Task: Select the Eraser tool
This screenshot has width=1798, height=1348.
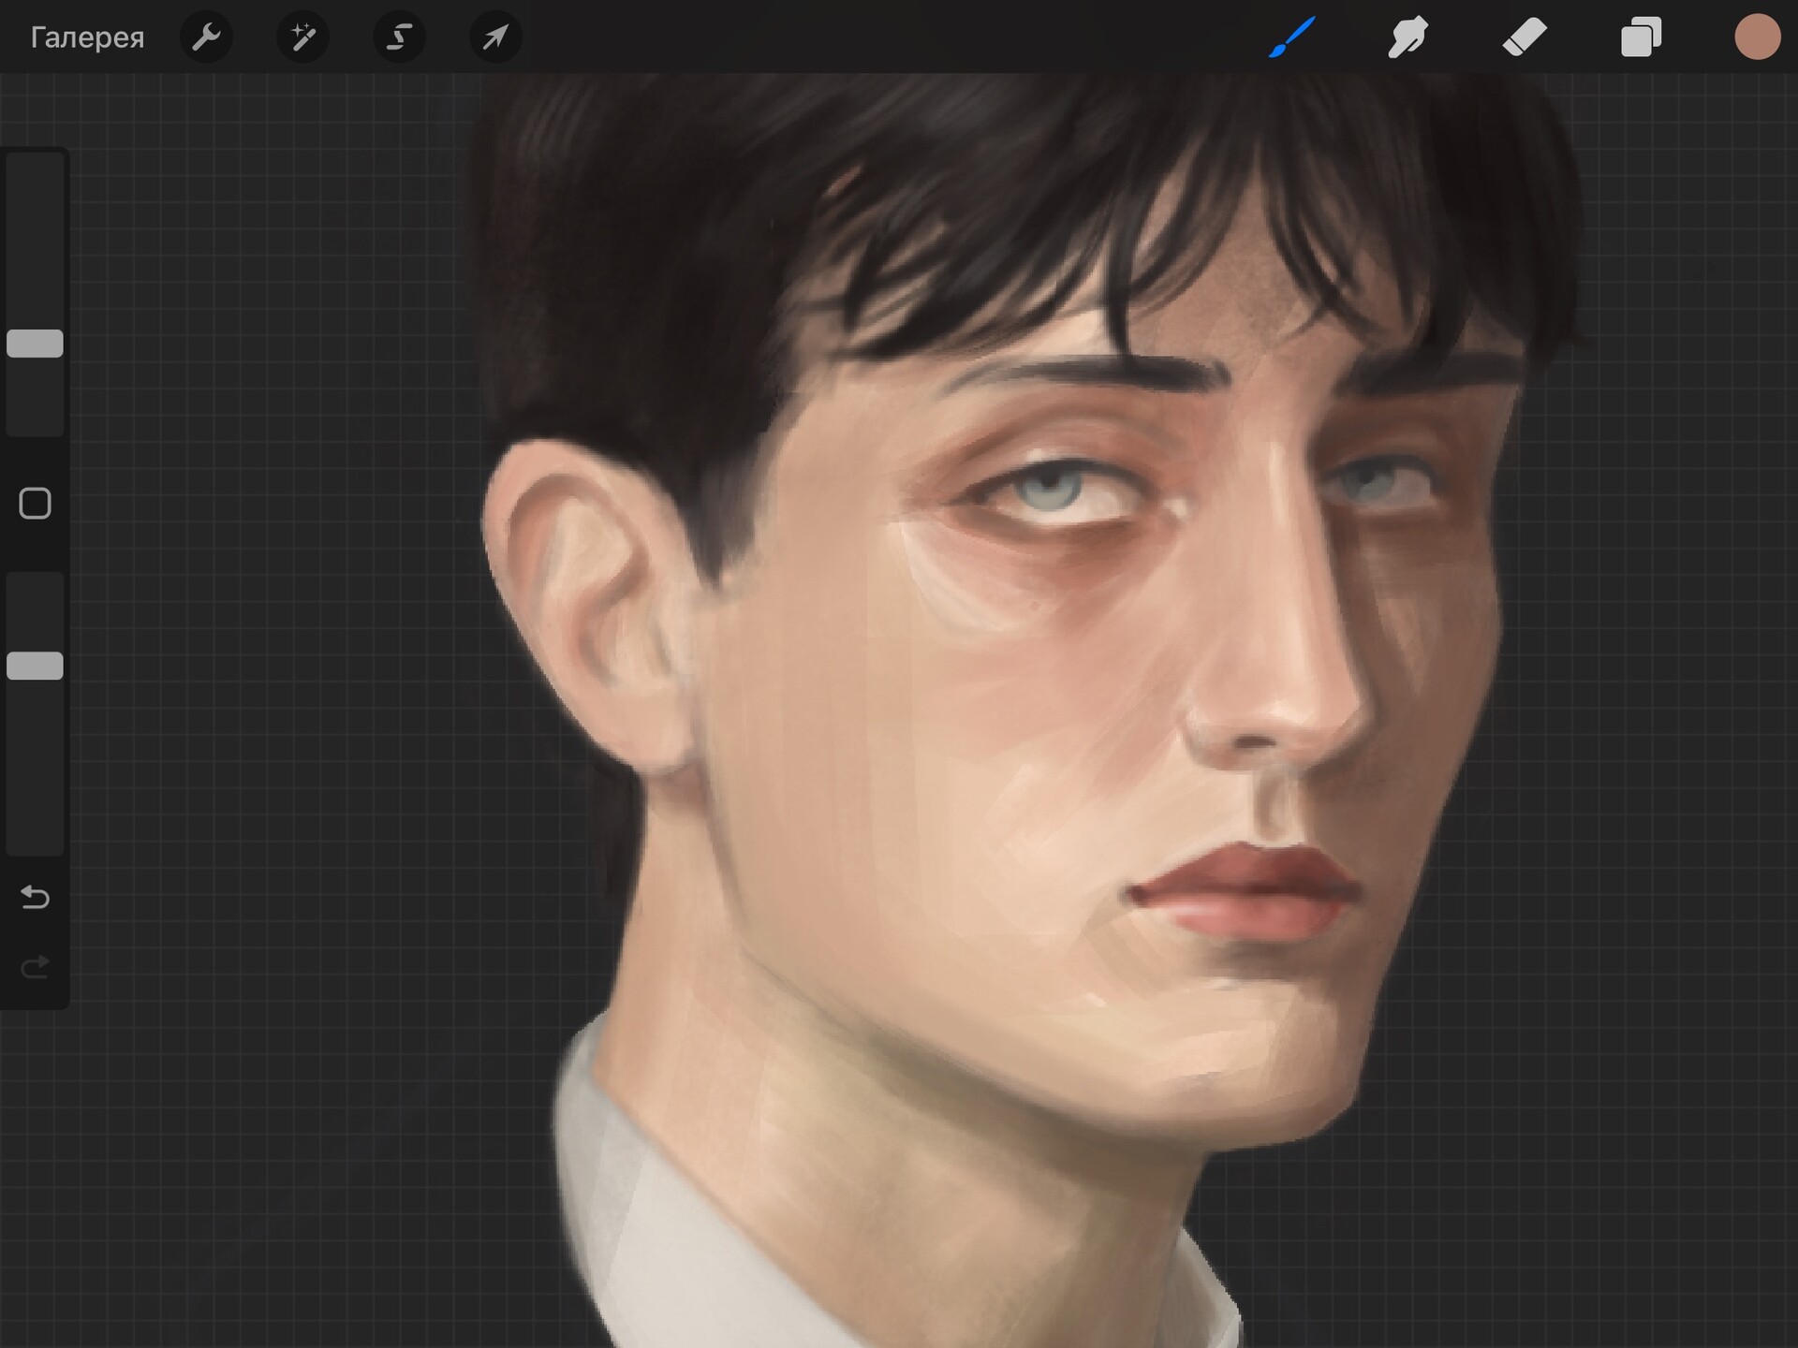Action: (1525, 37)
